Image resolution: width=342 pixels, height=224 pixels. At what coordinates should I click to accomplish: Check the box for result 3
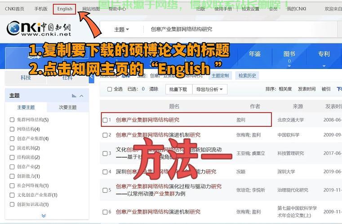105,153
